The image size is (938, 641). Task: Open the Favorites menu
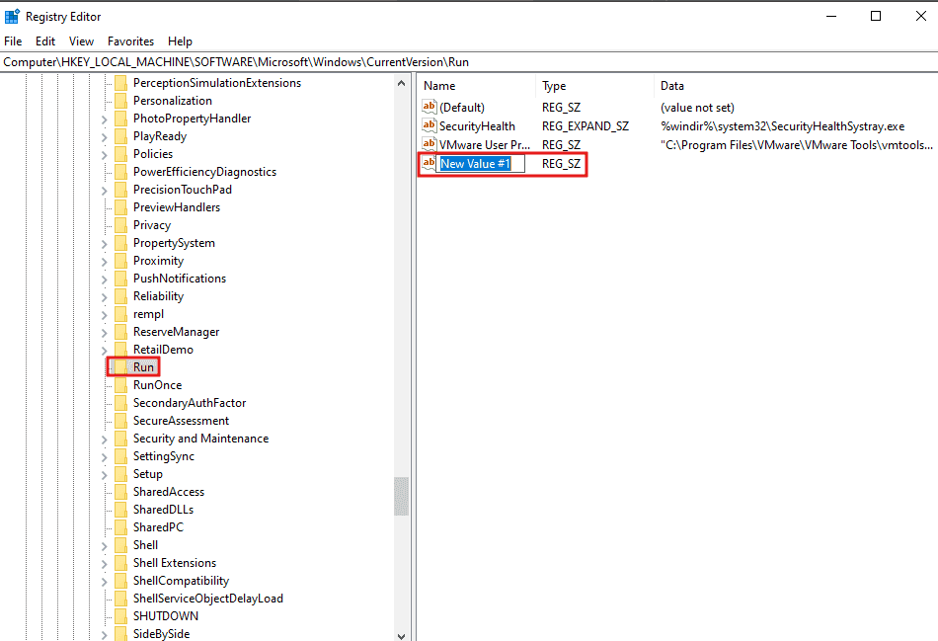(x=131, y=41)
